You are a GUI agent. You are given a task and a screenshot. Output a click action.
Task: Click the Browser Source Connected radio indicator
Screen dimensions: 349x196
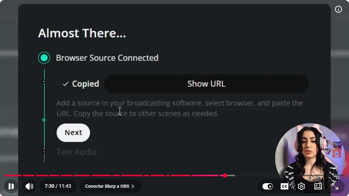44,58
